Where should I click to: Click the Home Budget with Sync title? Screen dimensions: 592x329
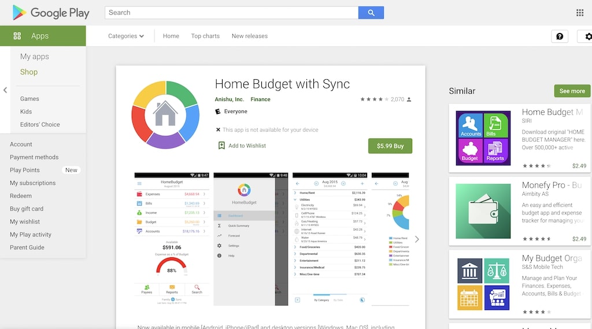coord(282,84)
